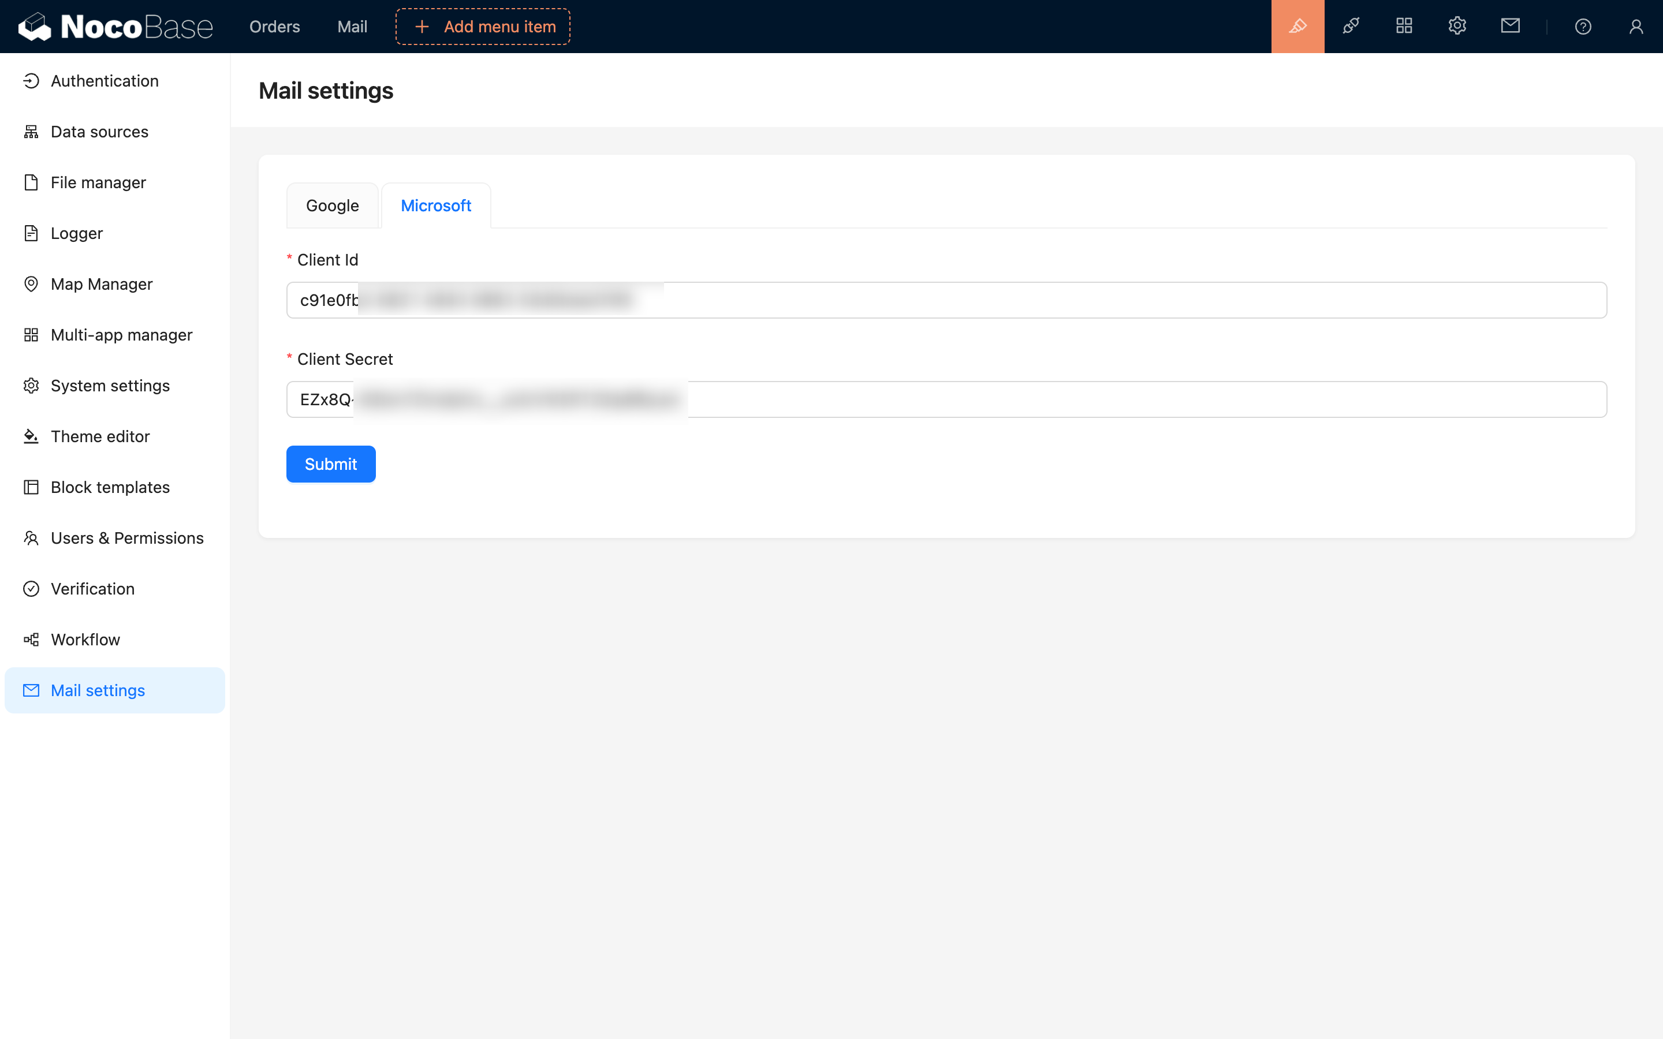Click the user profile icon

coord(1635,26)
